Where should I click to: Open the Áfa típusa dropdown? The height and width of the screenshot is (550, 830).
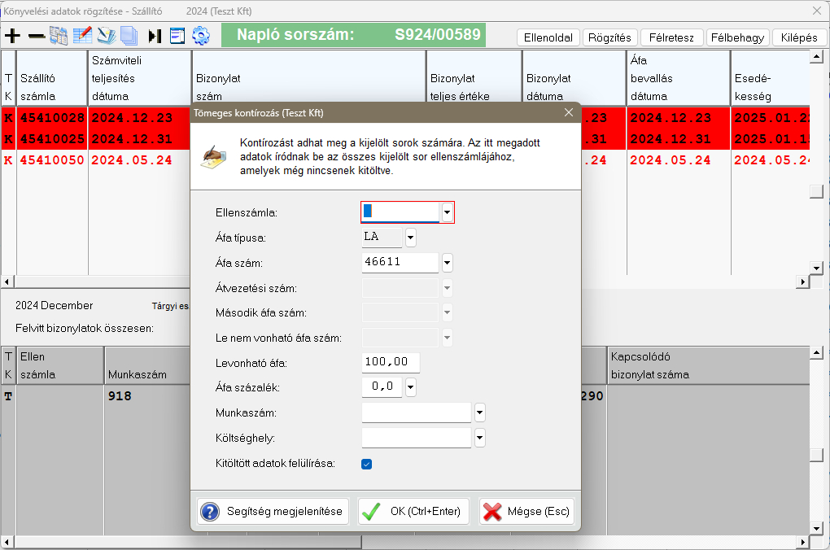tap(410, 238)
